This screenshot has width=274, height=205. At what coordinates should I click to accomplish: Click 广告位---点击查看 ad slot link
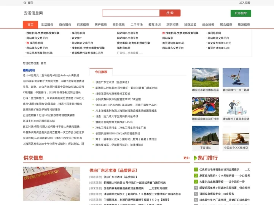(129, 53)
